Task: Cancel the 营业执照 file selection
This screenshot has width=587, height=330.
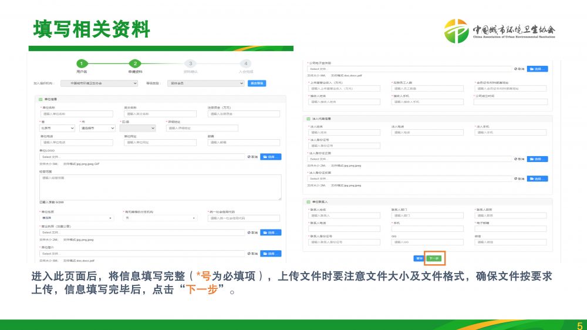Action: coord(252,233)
